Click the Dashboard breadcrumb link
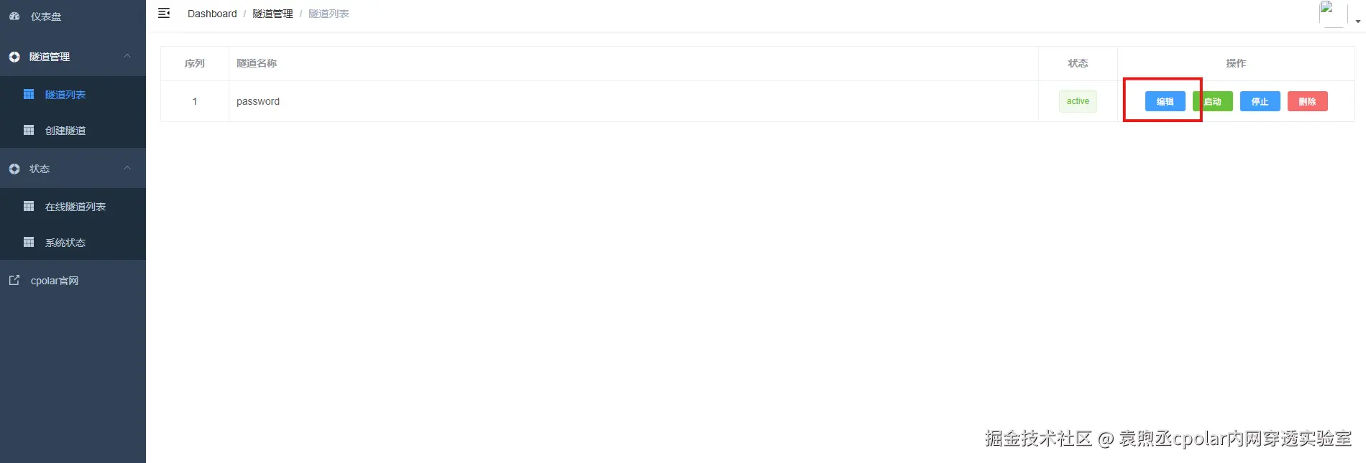 tap(212, 14)
